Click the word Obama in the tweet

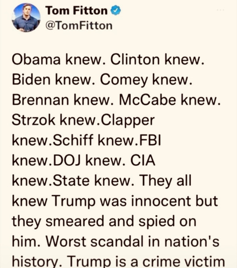click(x=36, y=60)
